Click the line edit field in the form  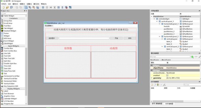click(84, 38)
